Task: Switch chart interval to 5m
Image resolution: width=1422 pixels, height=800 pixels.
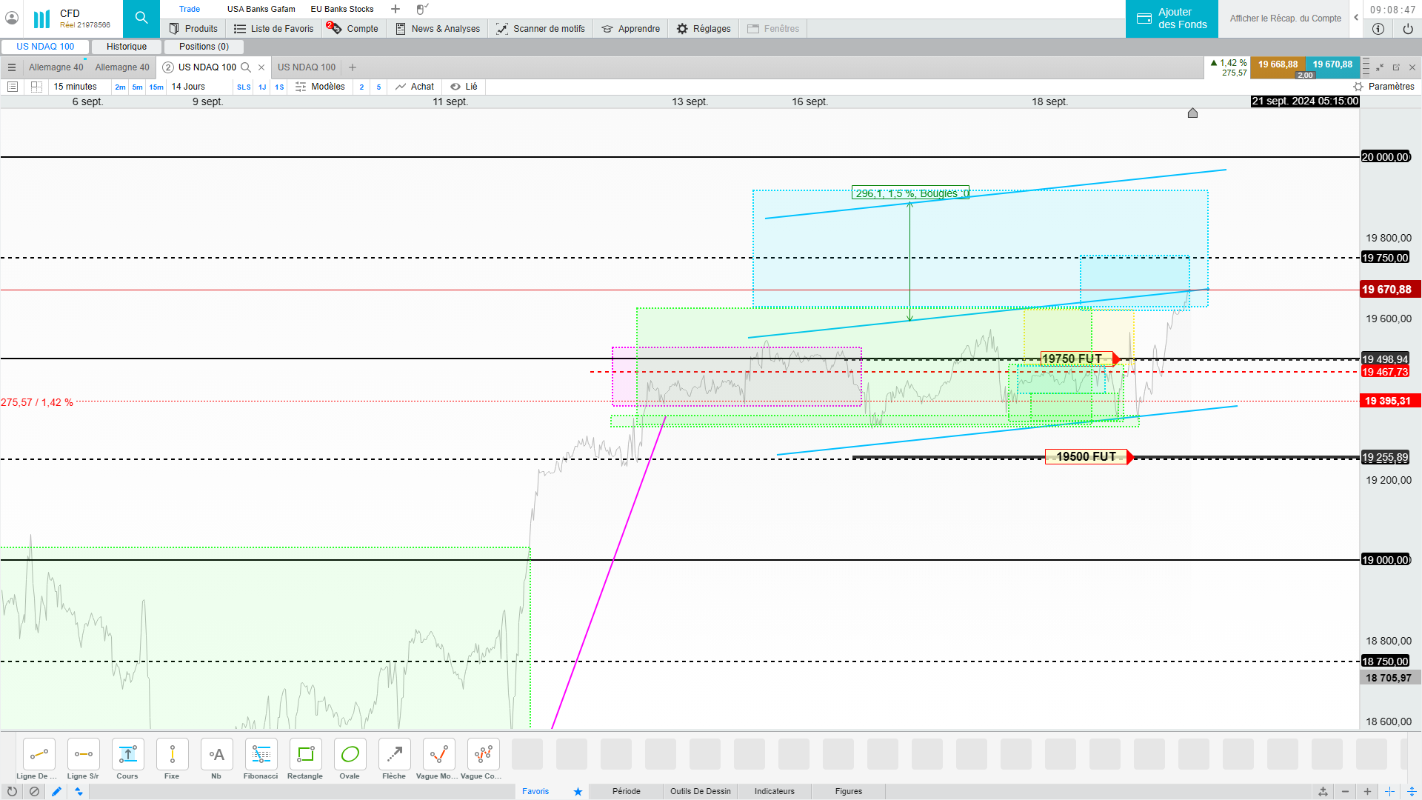Action: (137, 87)
